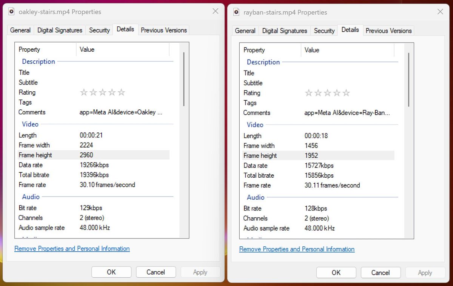The height and width of the screenshot is (286, 453).
Task: Close the rayban-stairs.mp4 Properties window
Action: (x=440, y=12)
